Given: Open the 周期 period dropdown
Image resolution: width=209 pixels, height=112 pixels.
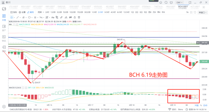Looking at the screenshot, I should tap(41, 12).
